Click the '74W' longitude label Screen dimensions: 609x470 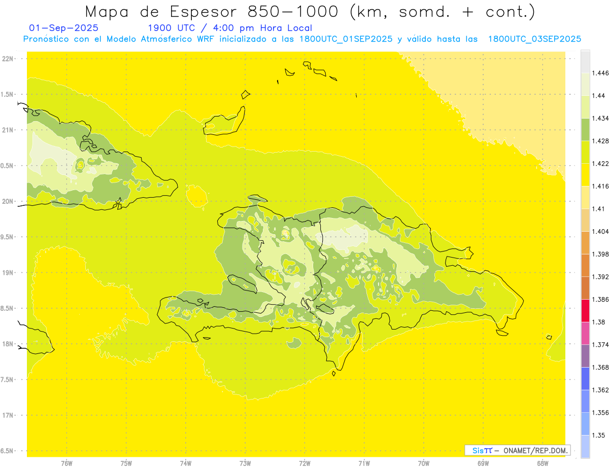(186, 463)
